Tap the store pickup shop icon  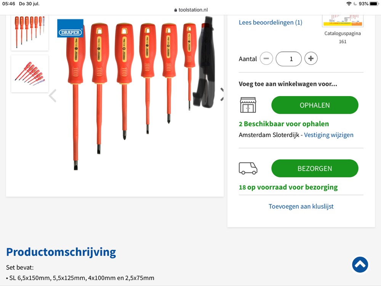248,105
